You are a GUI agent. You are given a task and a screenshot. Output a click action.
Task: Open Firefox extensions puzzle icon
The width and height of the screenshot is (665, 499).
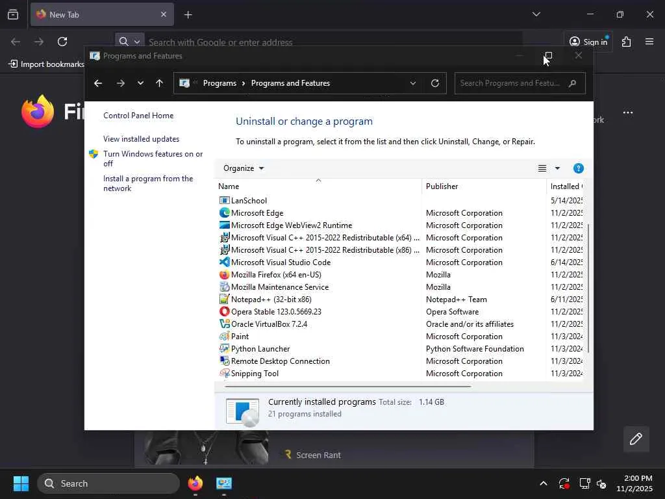pyautogui.click(x=626, y=42)
